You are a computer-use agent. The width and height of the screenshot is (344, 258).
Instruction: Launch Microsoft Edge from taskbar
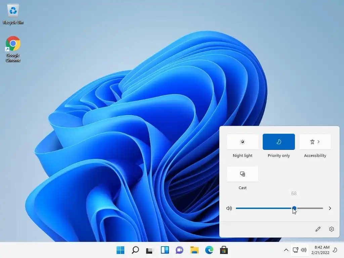tap(209, 250)
